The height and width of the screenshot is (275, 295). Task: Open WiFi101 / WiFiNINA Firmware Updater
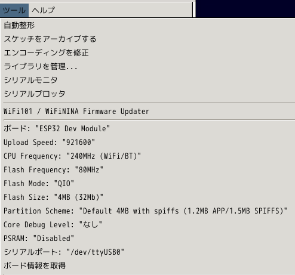pyautogui.click(x=148, y=112)
